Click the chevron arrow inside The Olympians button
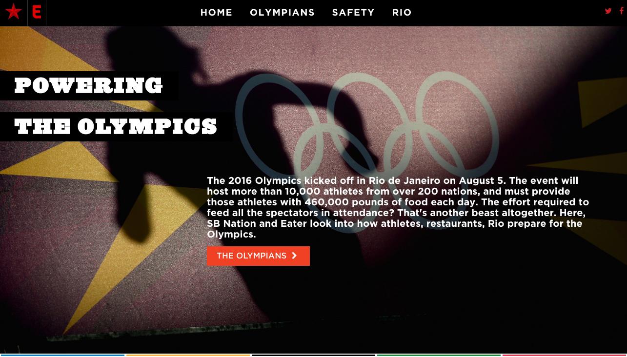The image size is (627, 357). pos(294,256)
